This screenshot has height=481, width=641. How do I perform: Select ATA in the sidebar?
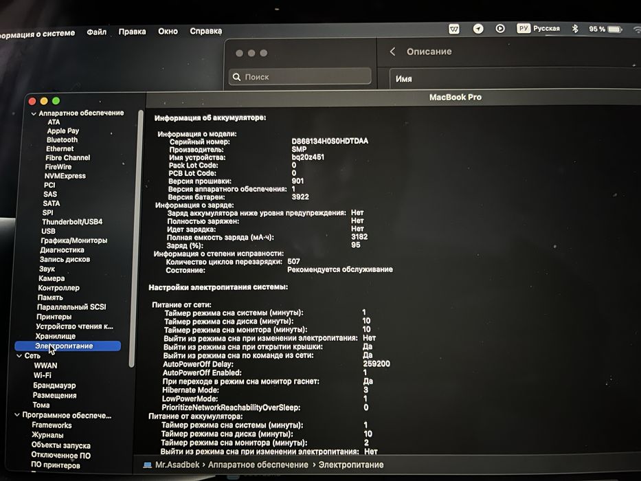[x=54, y=122]
